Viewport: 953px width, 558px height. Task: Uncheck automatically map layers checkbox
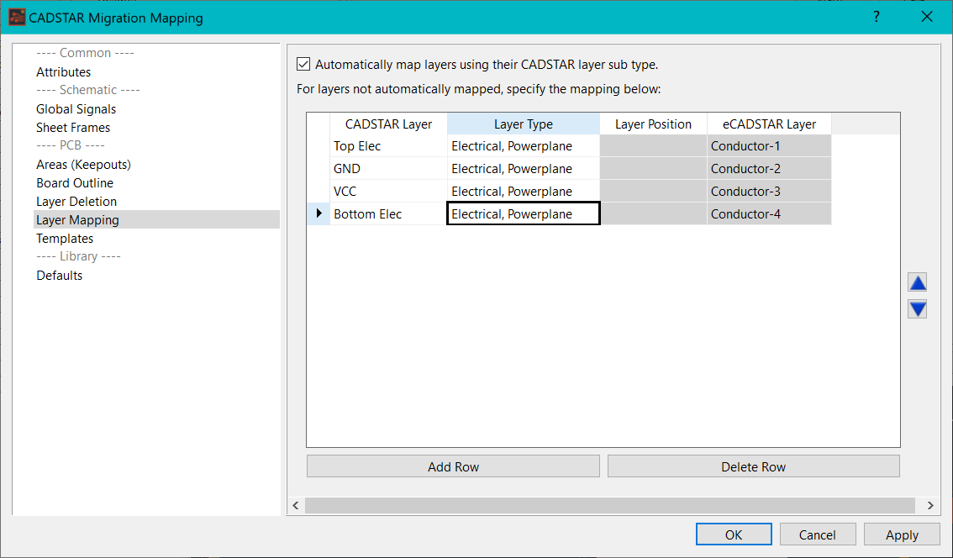click(303, 64)
